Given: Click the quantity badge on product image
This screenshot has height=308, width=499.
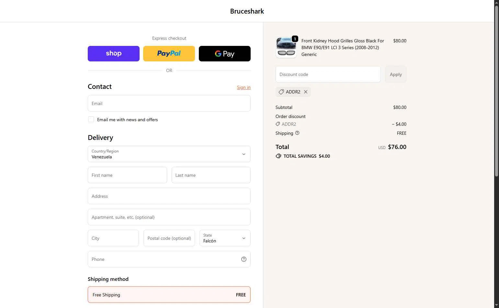Looking at the screenshot, I should click(x=295, y=39).
